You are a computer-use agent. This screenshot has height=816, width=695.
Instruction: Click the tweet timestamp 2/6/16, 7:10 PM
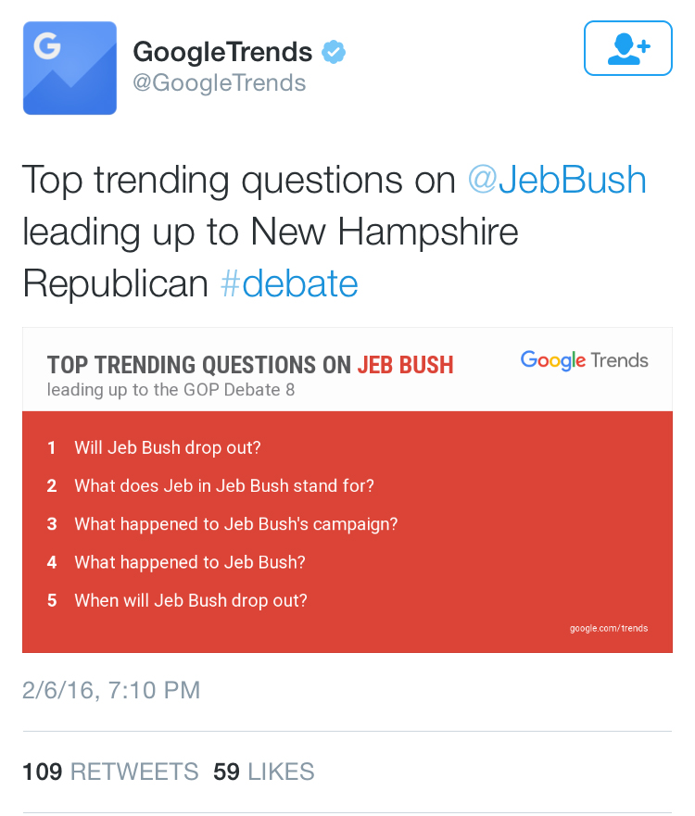pyautogui.click(x=111, y=690)
